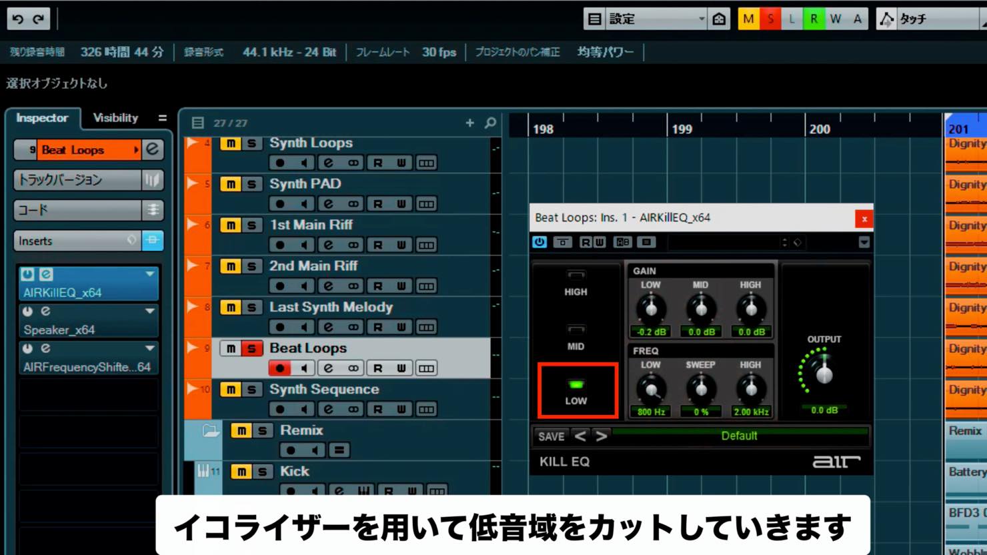This screenshot has width=987, height=555.
Task: Open the コード section in the Inspector
Action: pyautogui.click(x=77, y=210)
